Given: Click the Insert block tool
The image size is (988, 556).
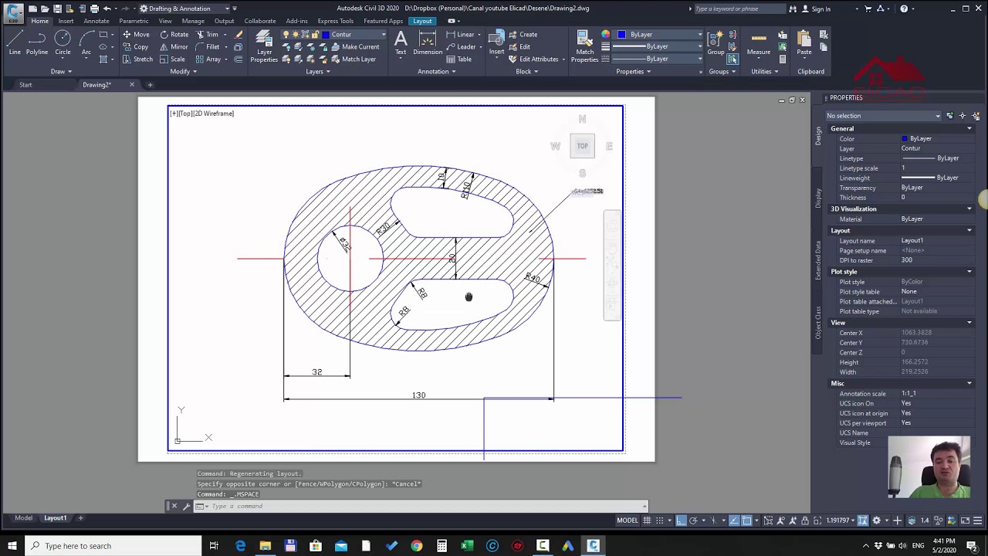Looking at the screenshot, I should [x=496, y=43].
